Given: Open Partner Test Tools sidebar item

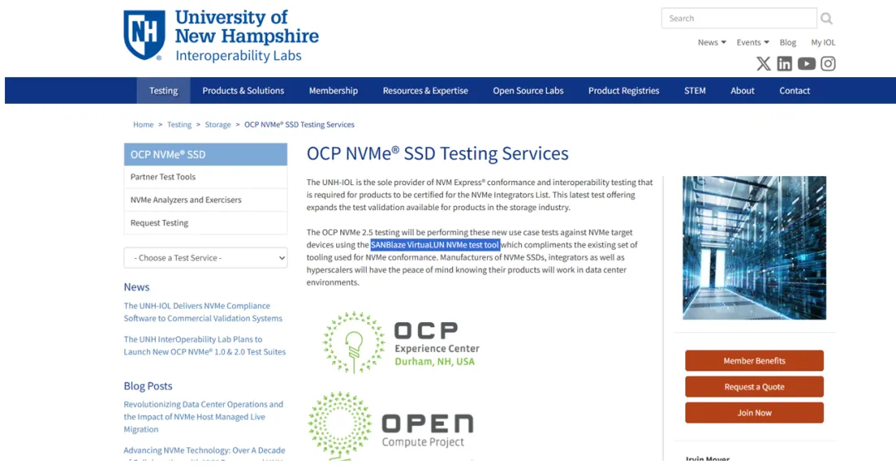Looking at the screenshot, I should click(x=206, y=177).
